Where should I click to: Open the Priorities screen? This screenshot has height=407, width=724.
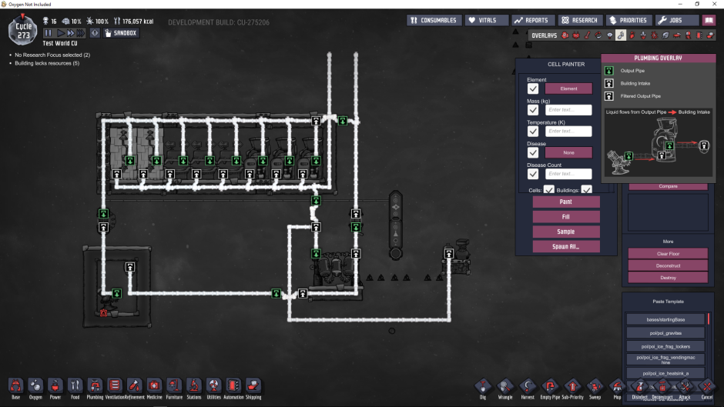[628, 20]
